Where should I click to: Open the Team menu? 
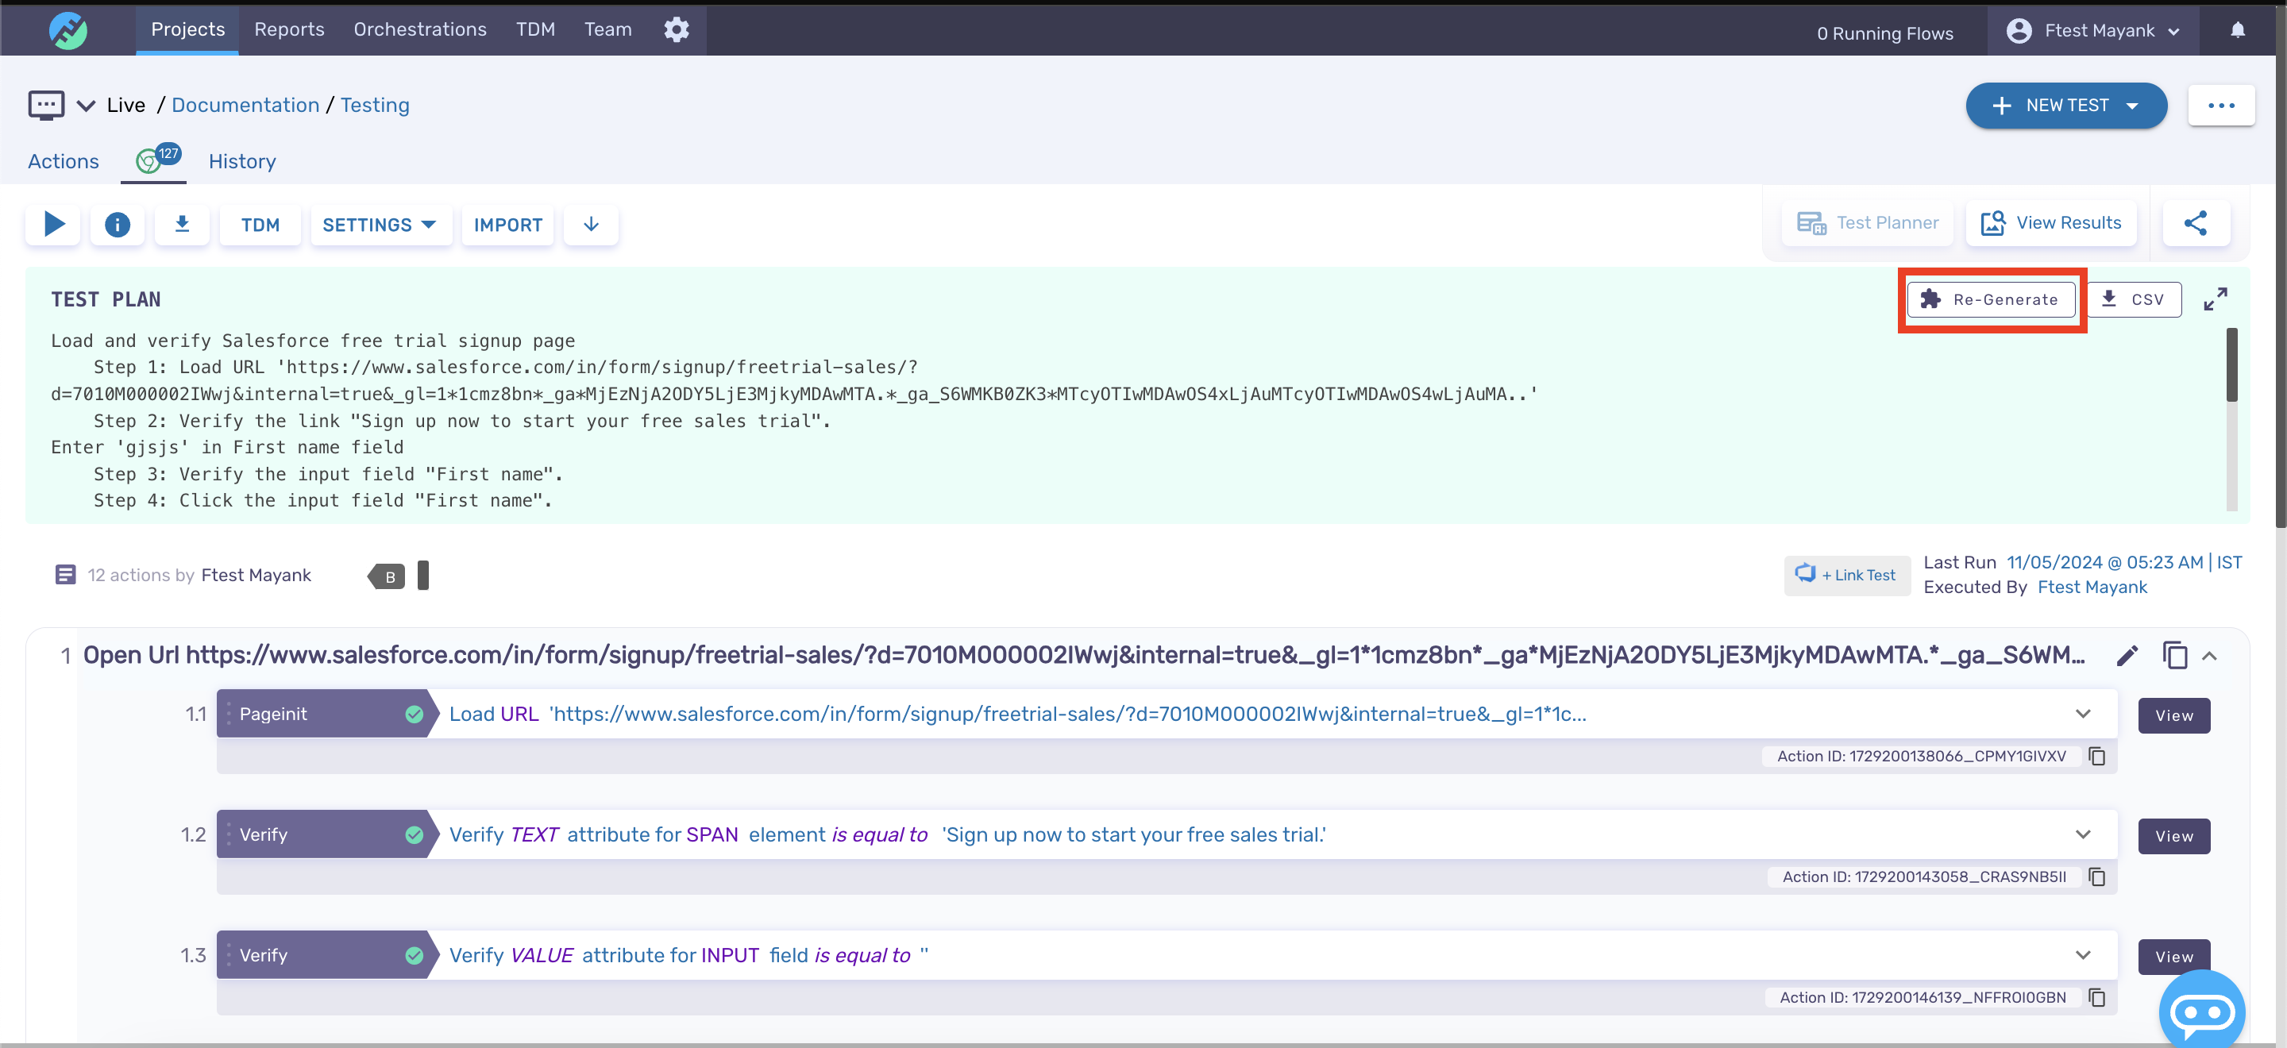[608, 29]
